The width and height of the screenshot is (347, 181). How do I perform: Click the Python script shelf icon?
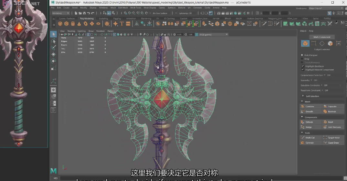pos(336,22)
